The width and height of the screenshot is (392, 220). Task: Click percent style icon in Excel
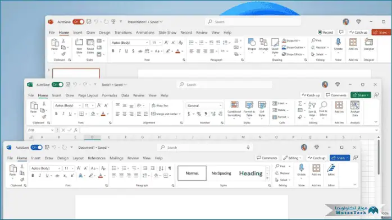pos(199,114)
